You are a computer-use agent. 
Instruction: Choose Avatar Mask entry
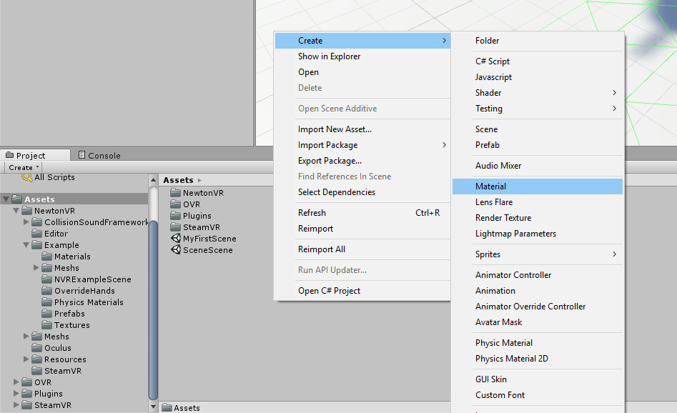click(538, 322)
